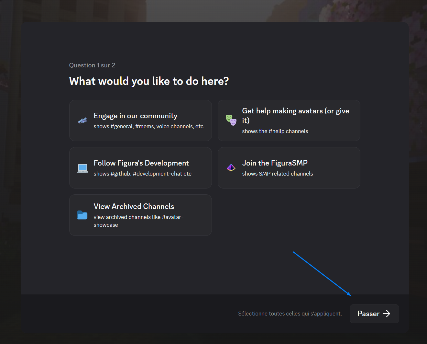Click the "What would you like to do here?" heading
The image size is (427, 344).
pyautogui.click(x=149, y=81)
